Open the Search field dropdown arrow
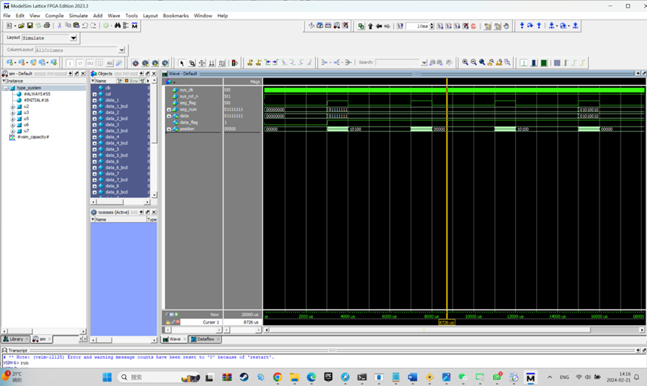The width and height of the screenshot is (647, 386). [424, 62]
